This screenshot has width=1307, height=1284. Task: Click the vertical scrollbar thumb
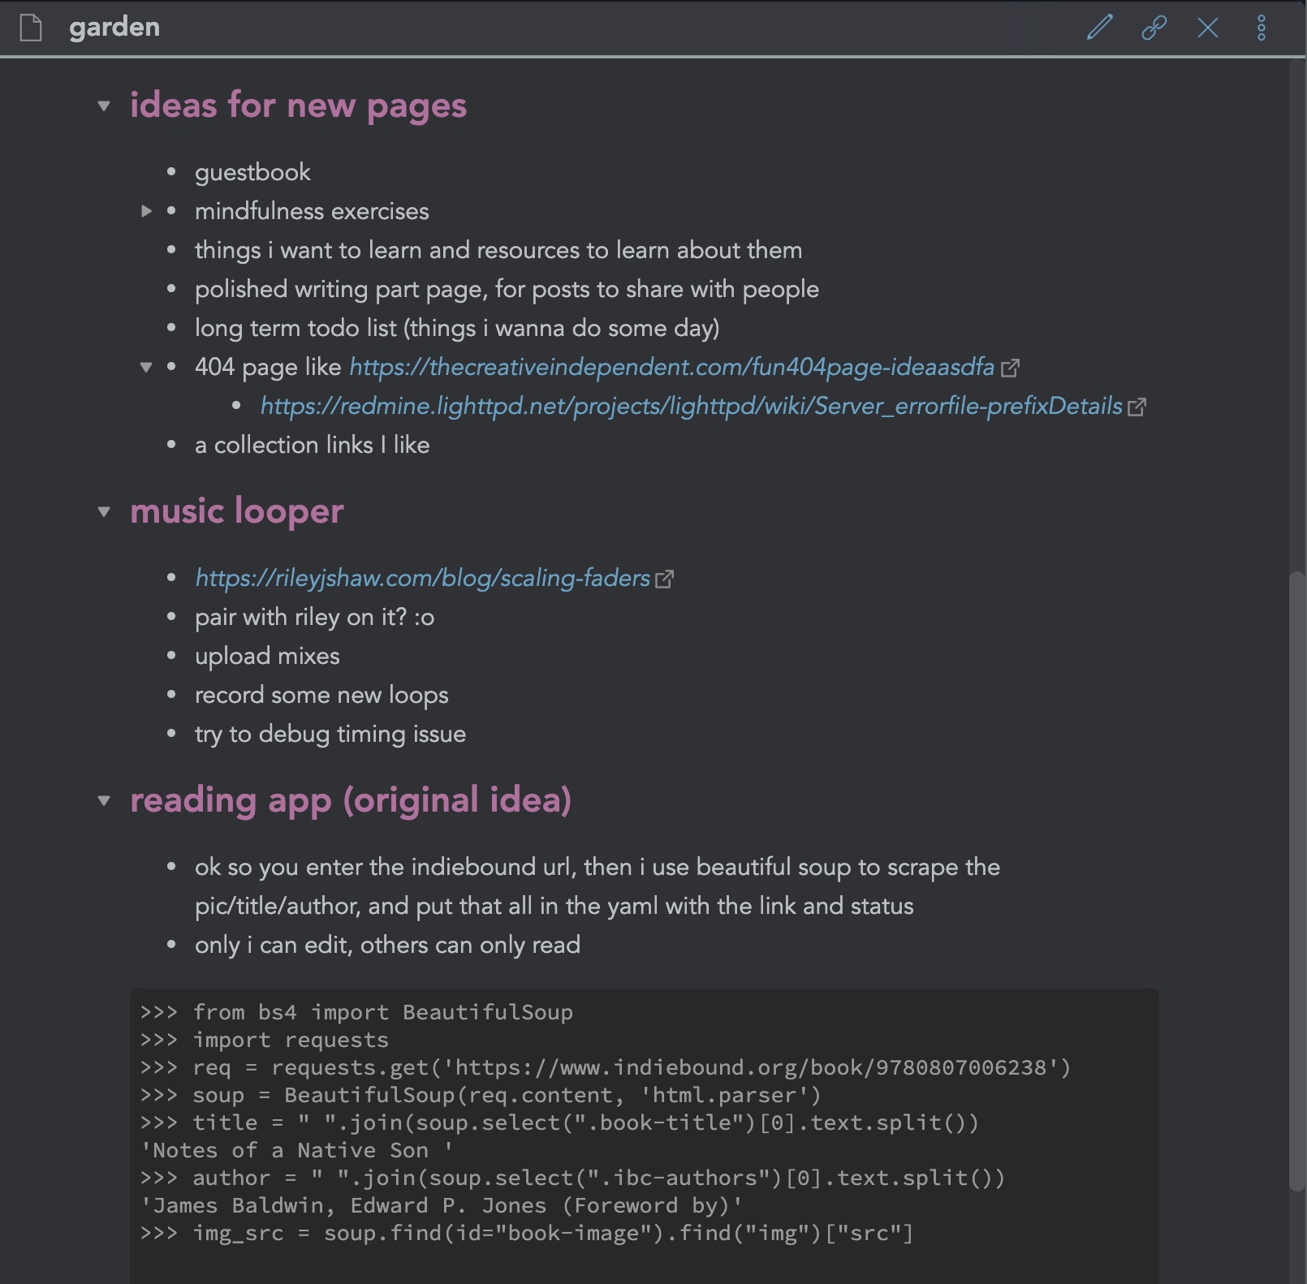[1297, 881]
